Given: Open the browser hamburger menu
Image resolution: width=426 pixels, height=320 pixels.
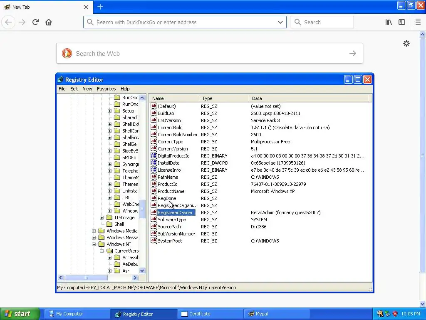Looking at the screenshot, I should coord(418,22).
